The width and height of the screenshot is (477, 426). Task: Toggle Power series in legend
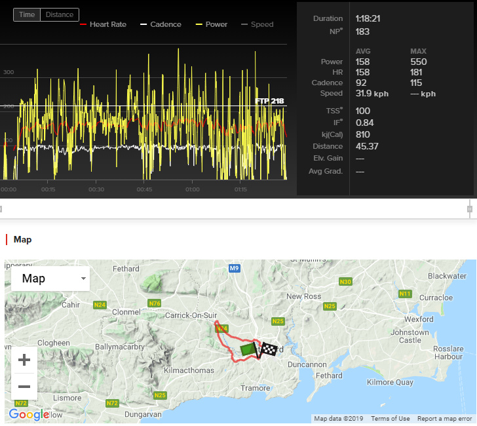point(212,24)
